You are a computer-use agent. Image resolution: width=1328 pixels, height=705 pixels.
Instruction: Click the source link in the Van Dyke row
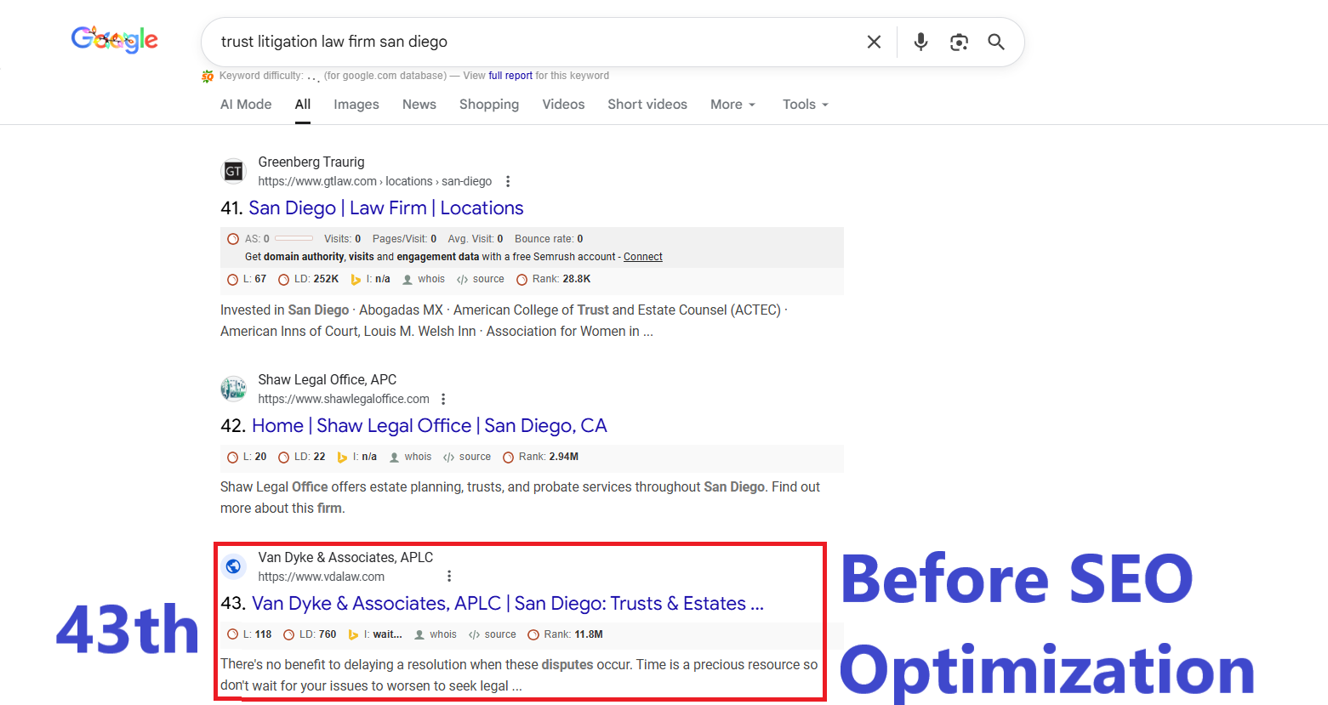point(500,634)
